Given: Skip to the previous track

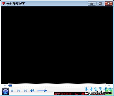Looking at the screenshot, I should tap(19, 91).
